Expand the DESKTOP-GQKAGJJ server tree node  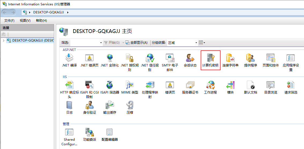4,40
